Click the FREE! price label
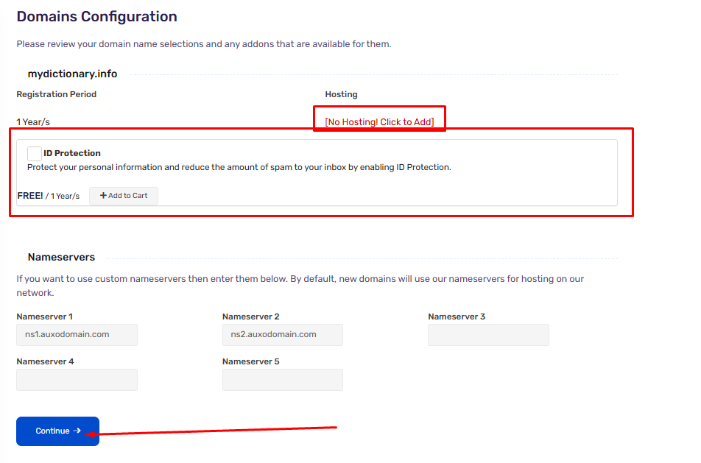 30,196
